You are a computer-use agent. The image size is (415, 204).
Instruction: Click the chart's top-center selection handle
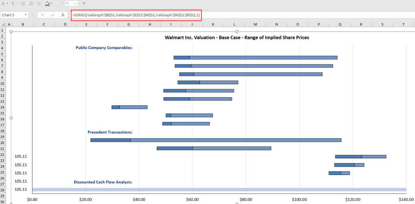click(x=237, y=32)
